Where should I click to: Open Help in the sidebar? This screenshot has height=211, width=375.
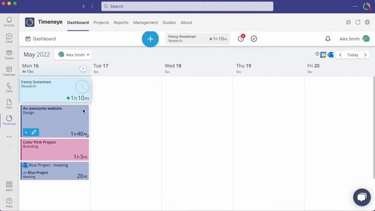(x=9, y=202)
